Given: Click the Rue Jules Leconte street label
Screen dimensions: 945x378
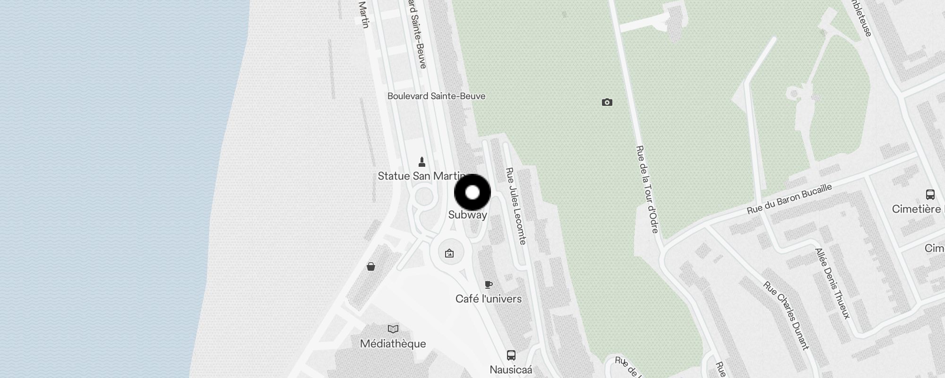Looking at the screenshot, I should point(515,206).
